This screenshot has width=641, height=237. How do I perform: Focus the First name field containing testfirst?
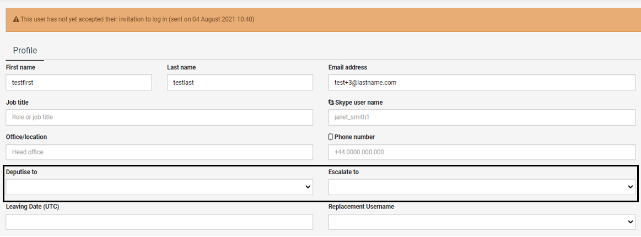click(78, 83)
